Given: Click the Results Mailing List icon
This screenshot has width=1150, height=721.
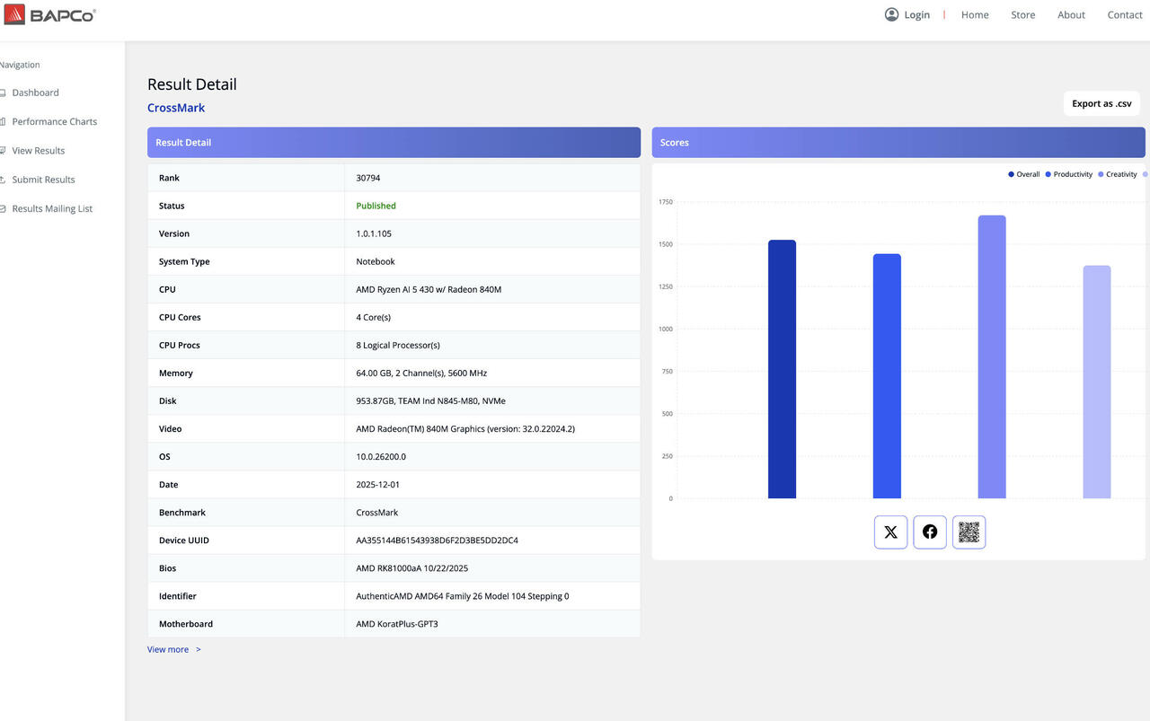Looking at the screenshot, I should [4, 208].
